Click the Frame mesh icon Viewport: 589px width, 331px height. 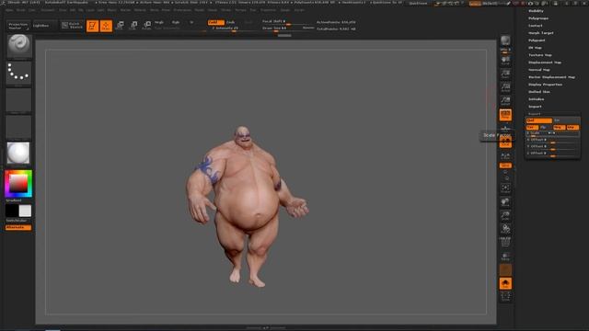click(505, 188)
